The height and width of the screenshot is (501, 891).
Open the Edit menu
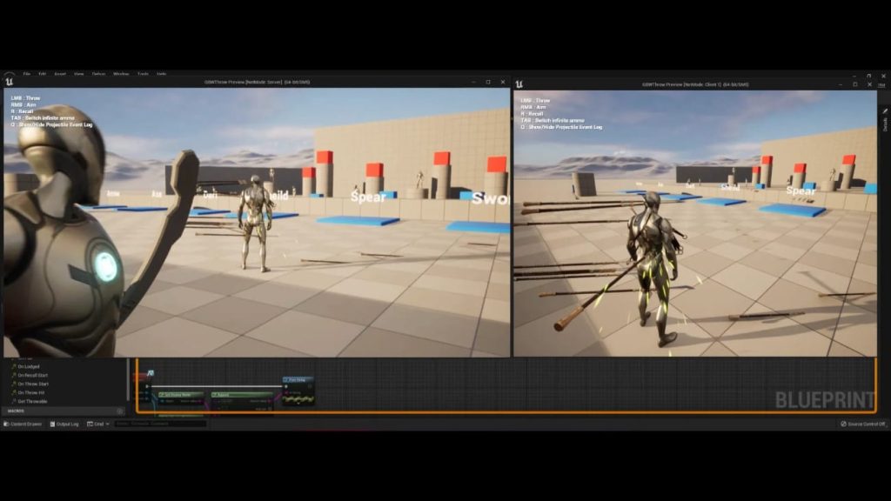tap(42, 74)
